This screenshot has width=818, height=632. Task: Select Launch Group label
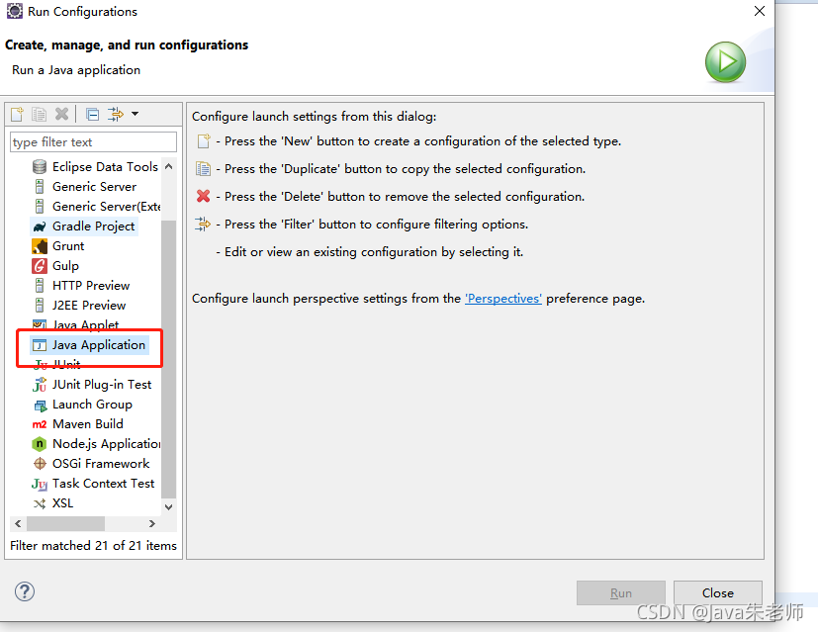(92, 405)
